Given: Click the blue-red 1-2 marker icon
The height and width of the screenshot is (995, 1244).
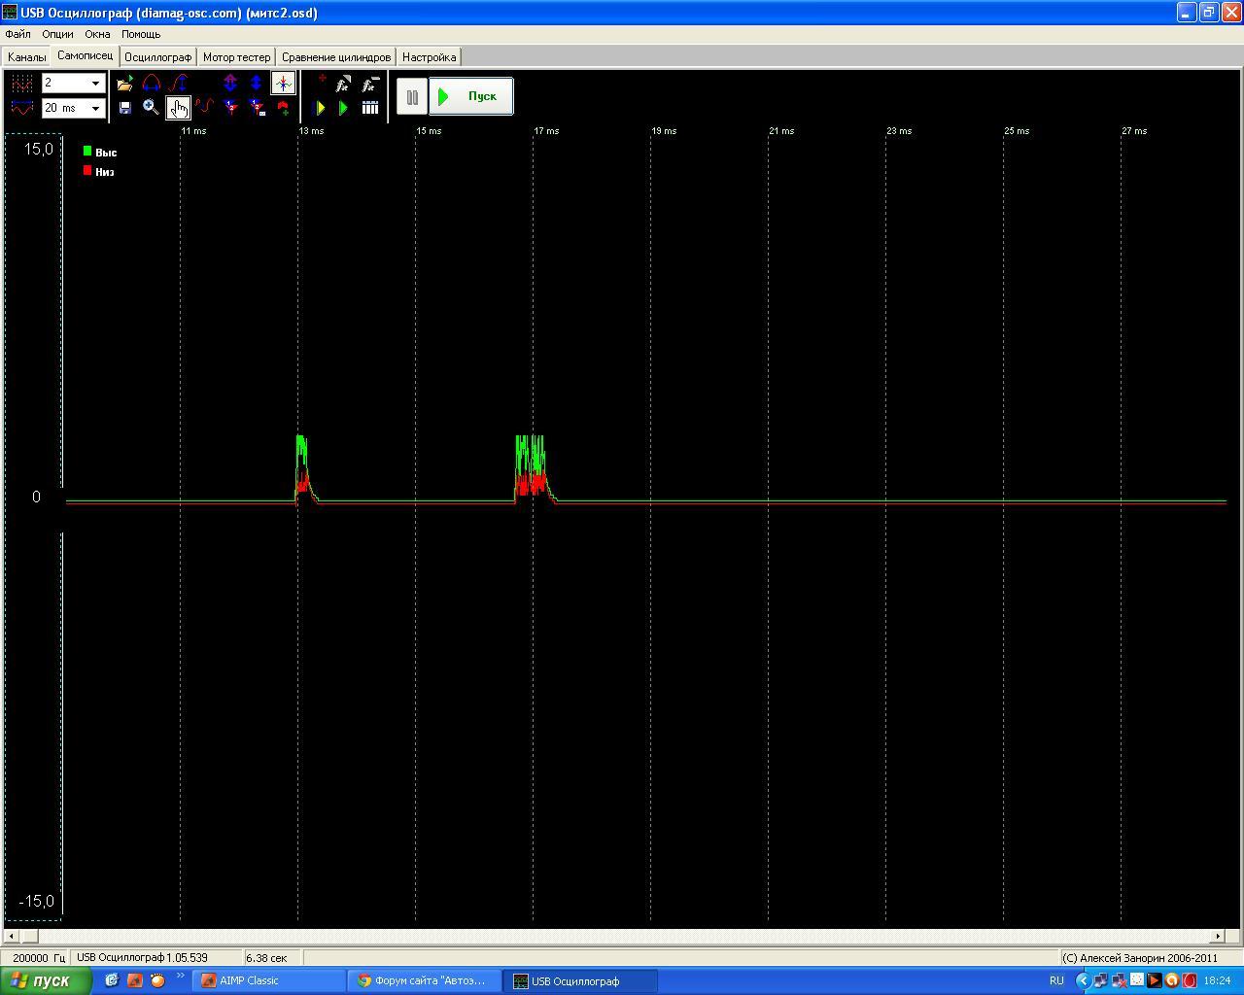Looking at the screenshot, I should click(230, 108).
